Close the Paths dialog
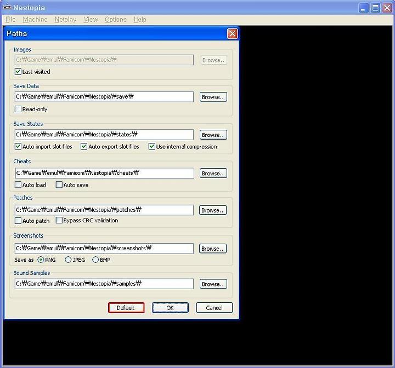The height and width of the screenshot is (368, 395). [232, 33]
